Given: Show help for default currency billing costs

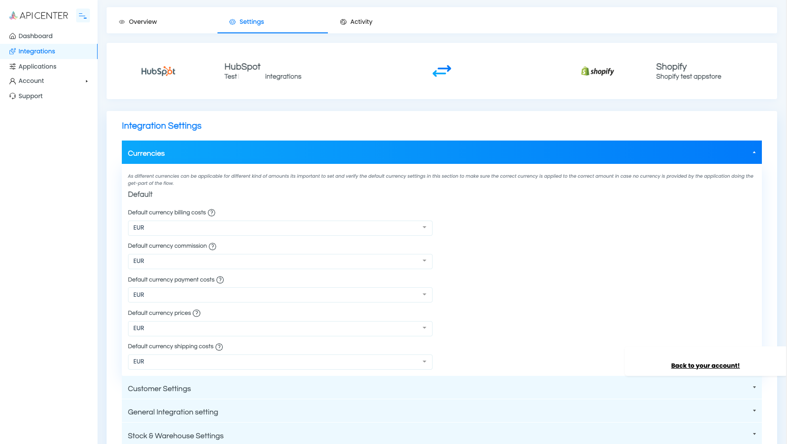Looking at the screenshot, I should [212, 213].
